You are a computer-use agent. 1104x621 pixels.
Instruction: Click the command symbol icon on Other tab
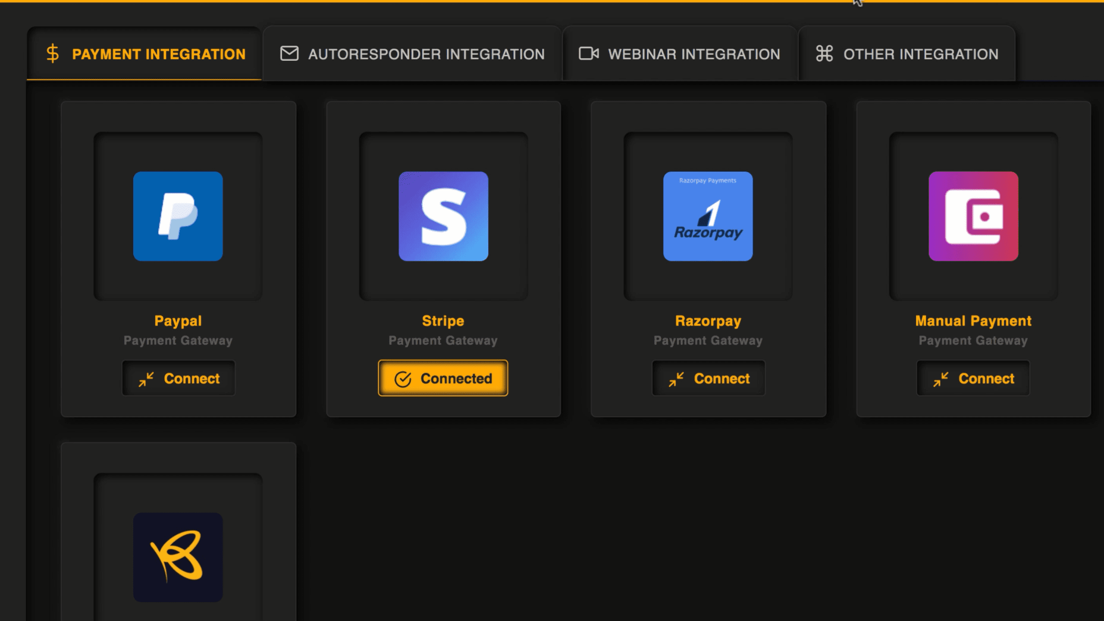(824, 53)
